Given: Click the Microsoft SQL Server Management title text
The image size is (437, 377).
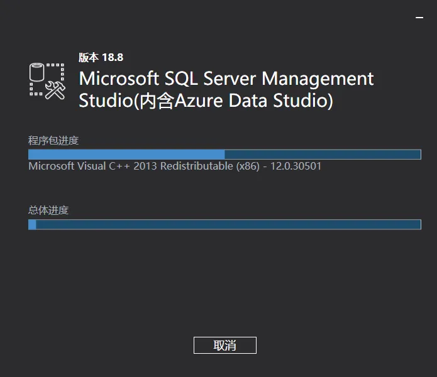Looking at the screenshot, I should (226, 79).
